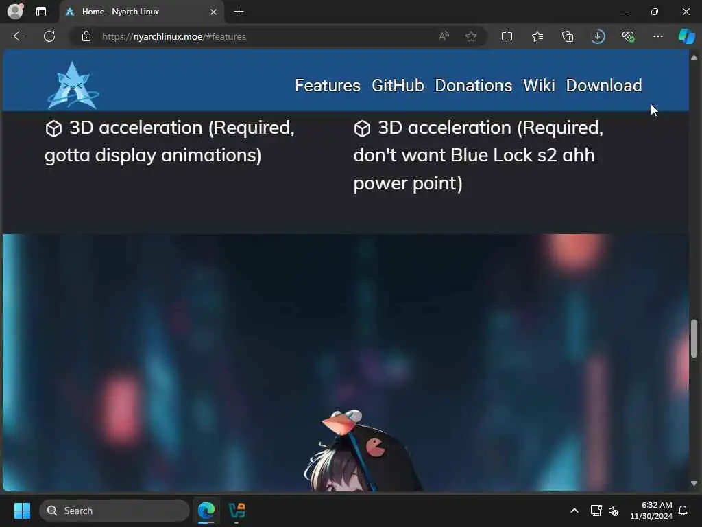The image size is (702, 527).
Task: Go back to previous page
Action: click(19, 36)
